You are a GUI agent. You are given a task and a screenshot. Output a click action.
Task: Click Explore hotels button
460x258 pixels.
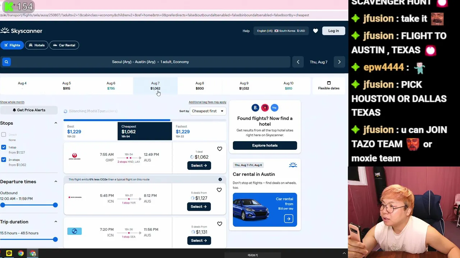(x=265, y=145)
